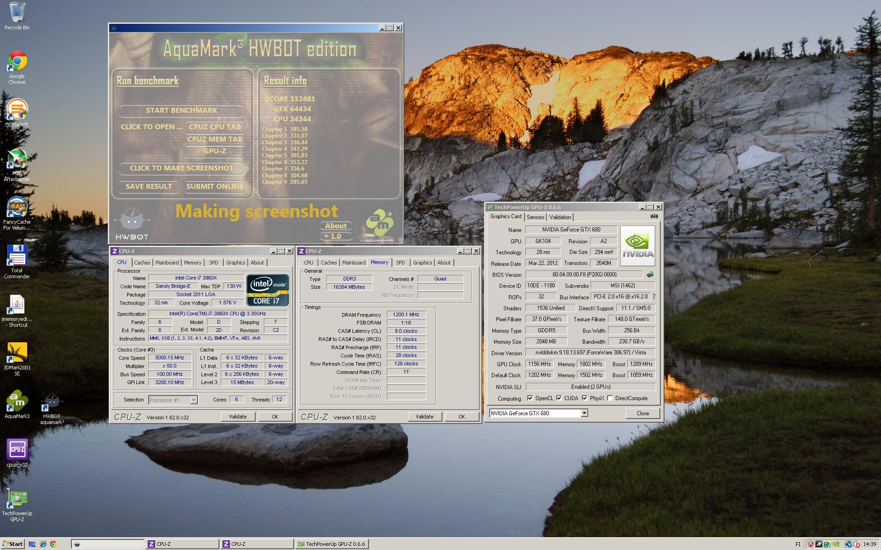Click the Windows Start button
Screen dimensions: 881x550
pos(12,544)
